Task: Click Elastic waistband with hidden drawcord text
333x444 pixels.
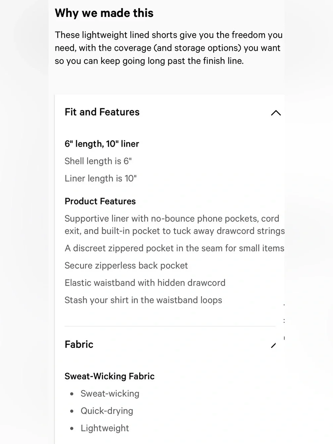Action: [145, 283]
